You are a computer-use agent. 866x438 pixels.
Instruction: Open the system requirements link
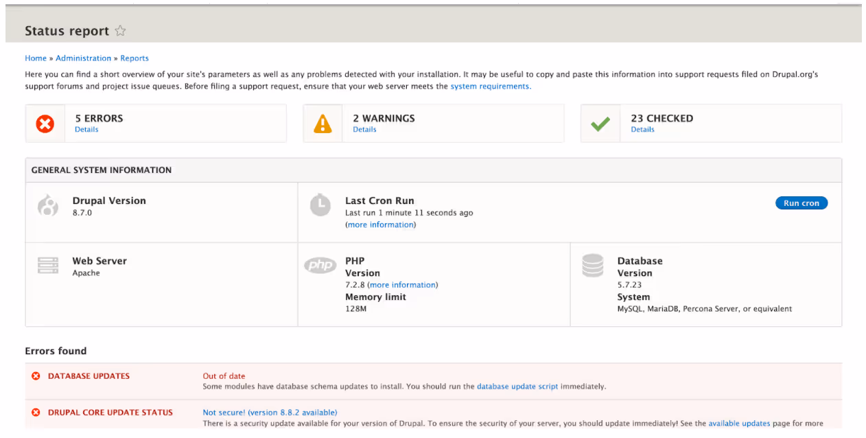click(490, 87)
